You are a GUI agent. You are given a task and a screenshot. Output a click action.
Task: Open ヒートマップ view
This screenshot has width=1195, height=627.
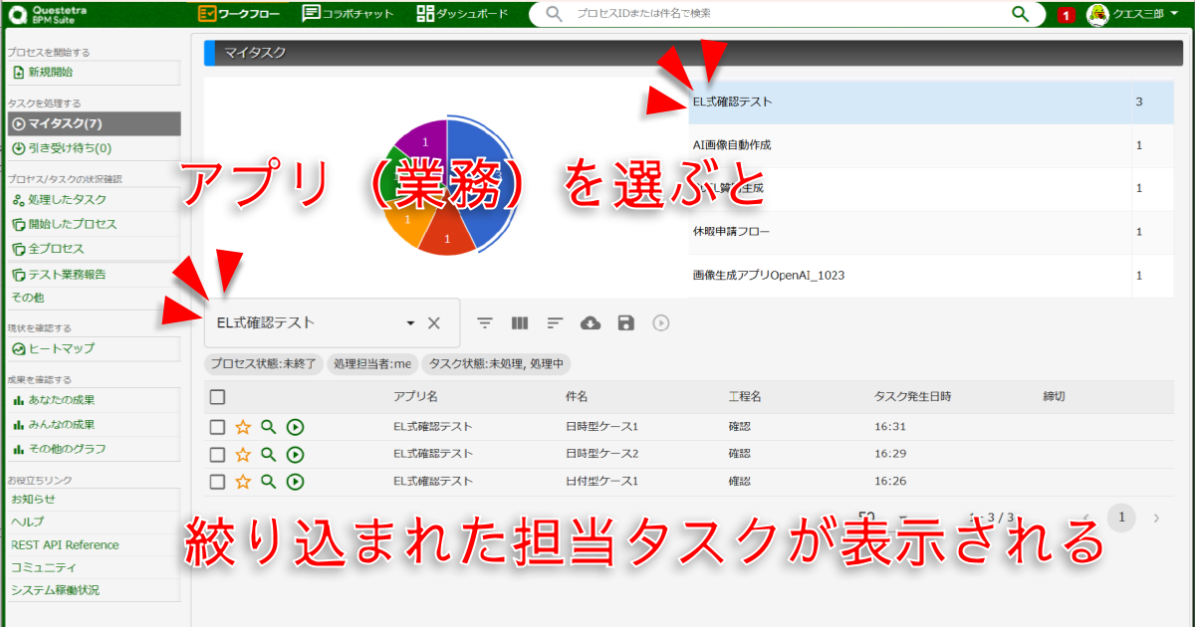pos(93,348)
